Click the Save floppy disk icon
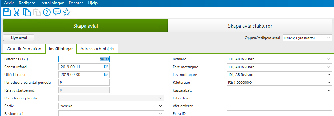This screenshot has width=334, height=116. [7, 12]
